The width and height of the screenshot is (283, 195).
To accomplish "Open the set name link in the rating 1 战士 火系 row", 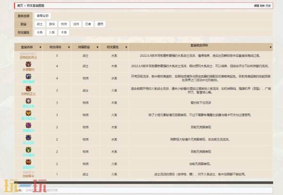I will (x=28, y=176).
